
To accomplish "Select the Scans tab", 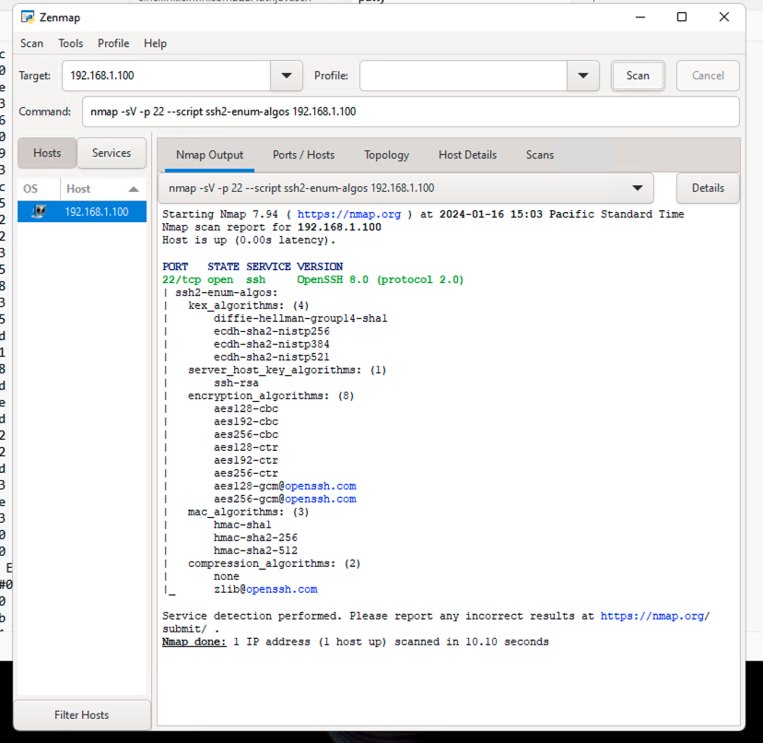I will point(539,155).
